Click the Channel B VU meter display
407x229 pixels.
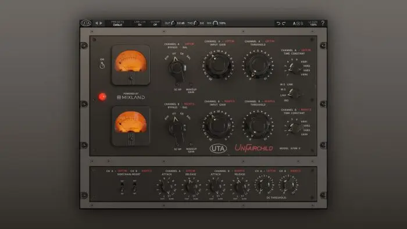131,126
